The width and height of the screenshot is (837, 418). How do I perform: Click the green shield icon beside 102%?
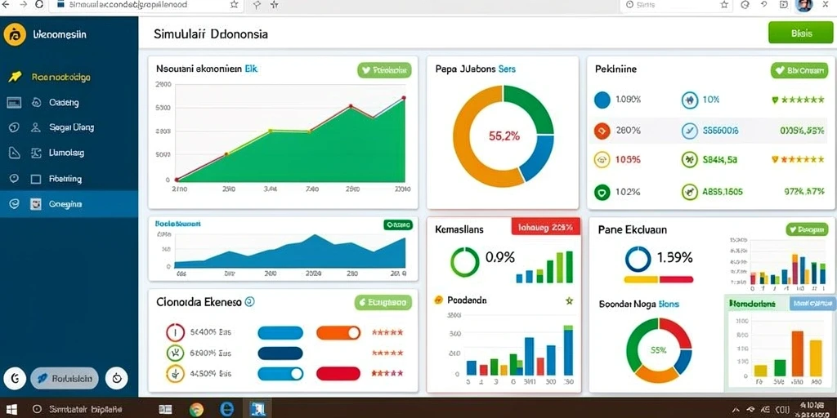coord(602,192)
